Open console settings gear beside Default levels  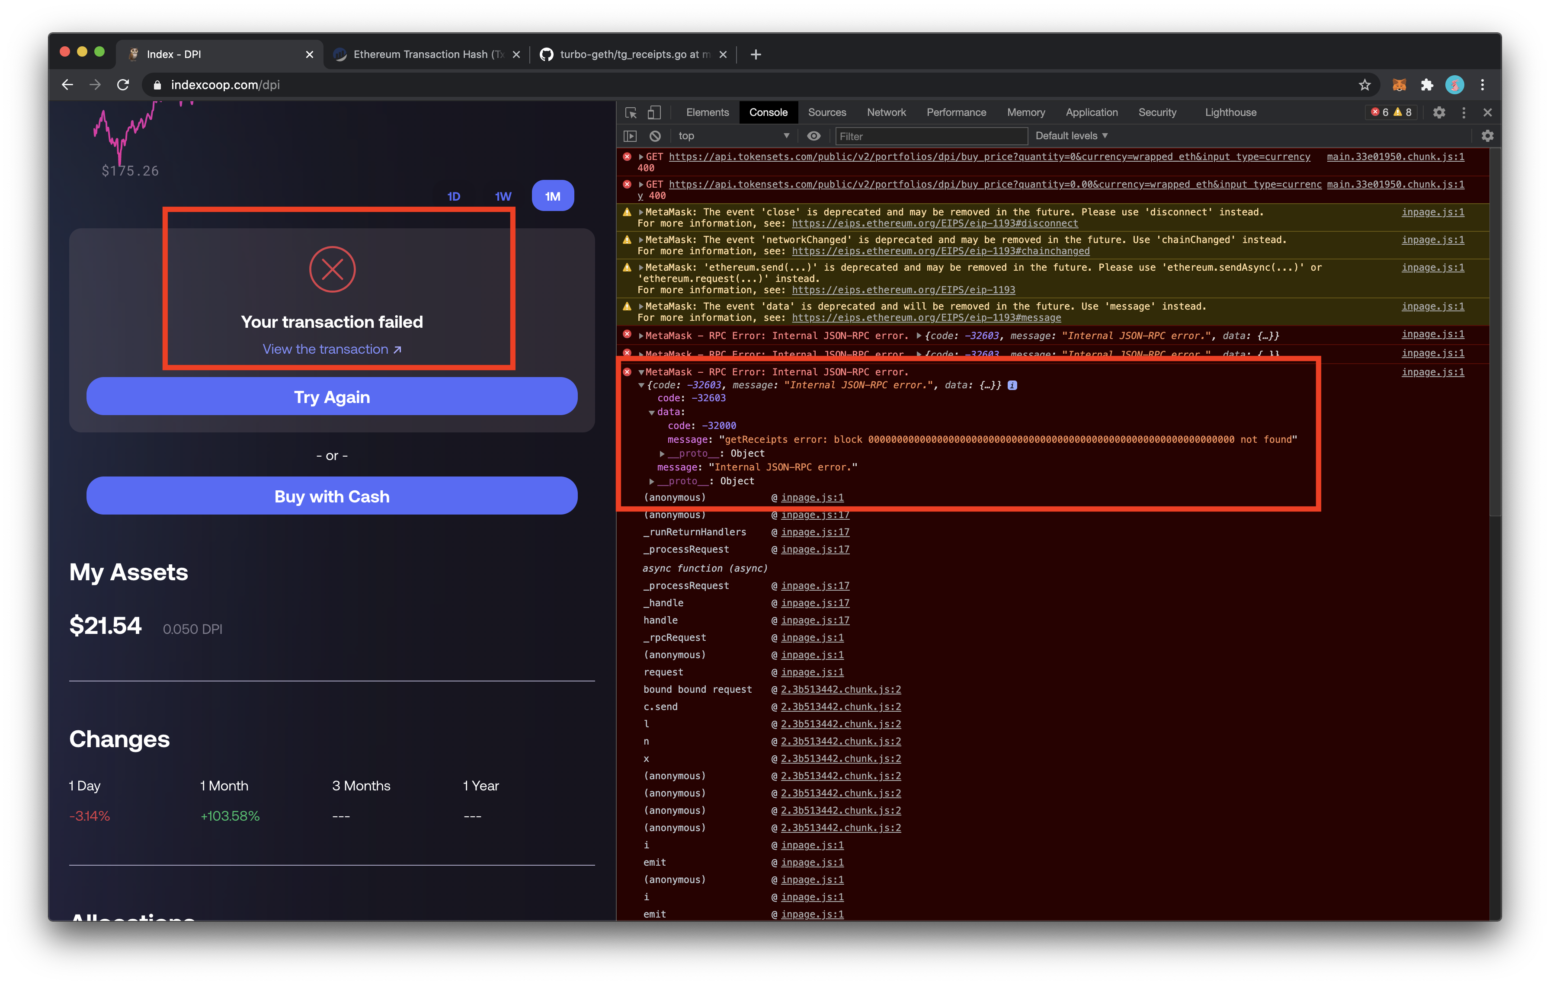pos(1487,136)
